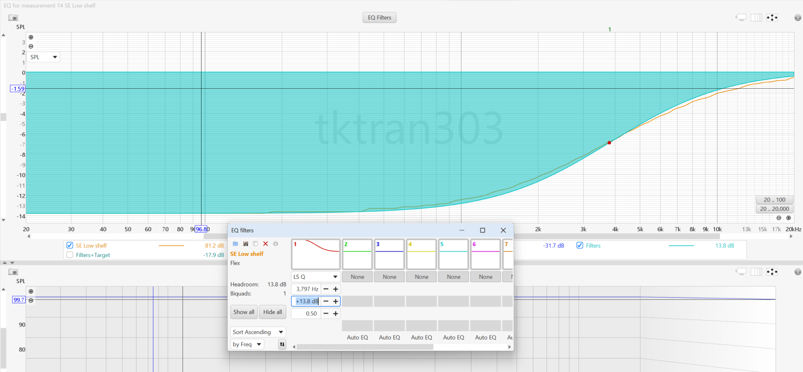Capture the upper graph image with camera icon
This screenshot has width=803, height=372.
[13, 18]
